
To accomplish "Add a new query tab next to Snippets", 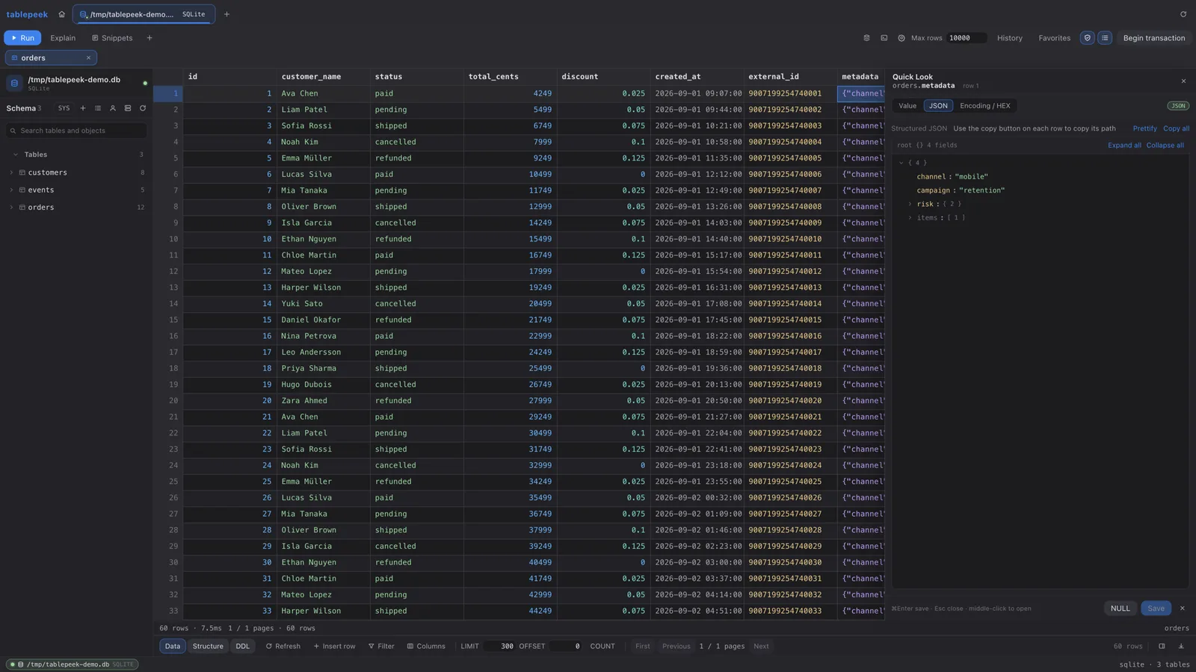I will [x=149, y=38].
